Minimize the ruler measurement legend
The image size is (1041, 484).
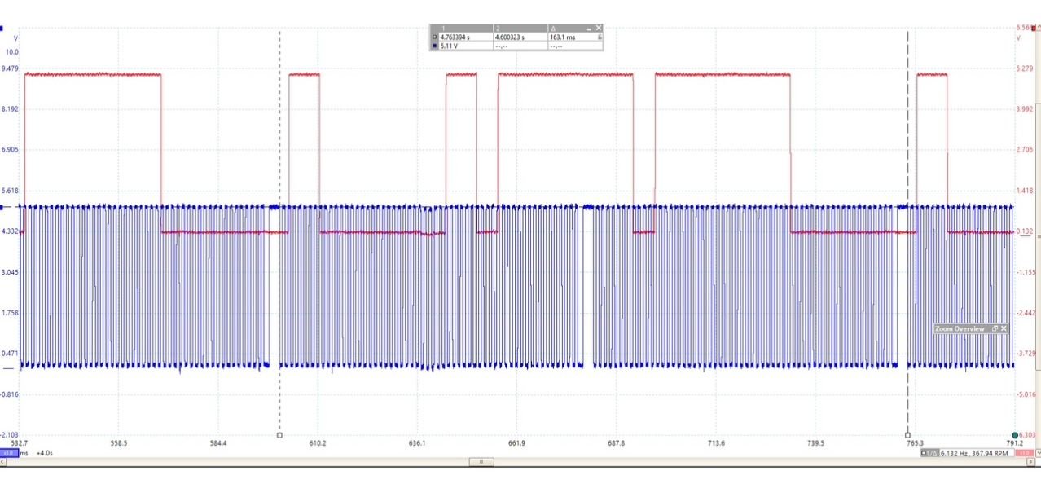590,29
